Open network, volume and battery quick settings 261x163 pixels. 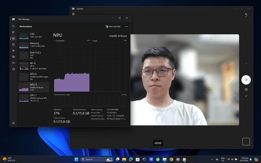point(232,159)
